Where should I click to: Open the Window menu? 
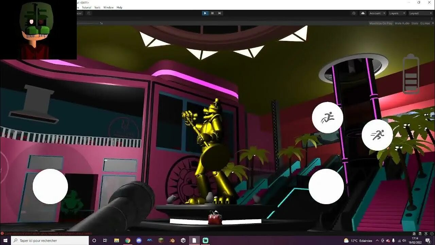(108, 7)
